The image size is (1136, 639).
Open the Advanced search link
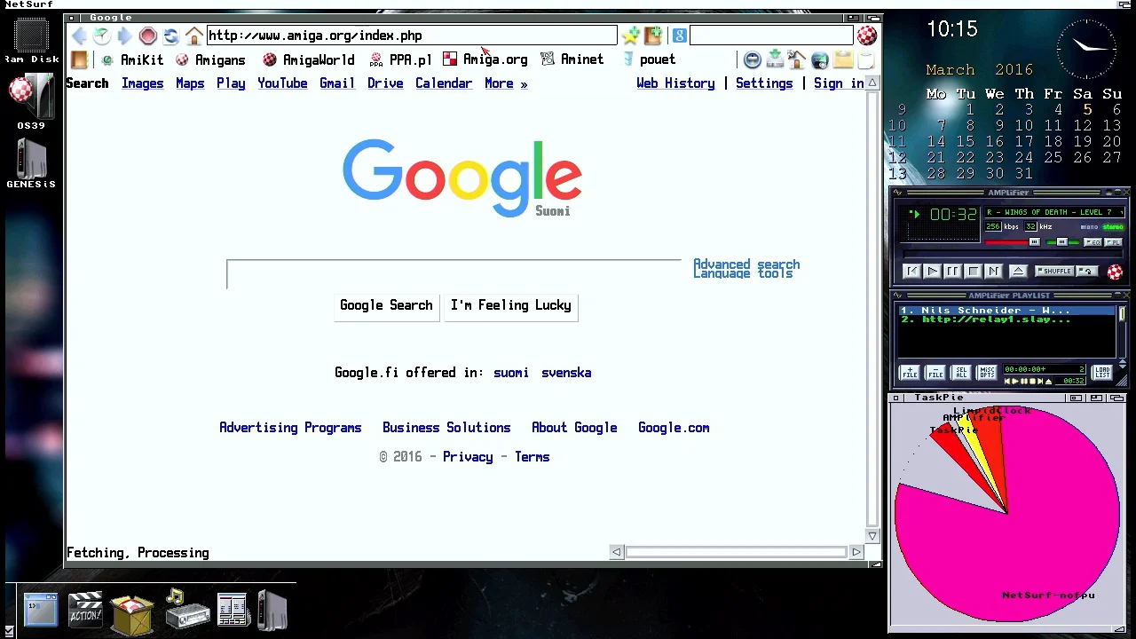pyautogui.click(x=746, y=264)
